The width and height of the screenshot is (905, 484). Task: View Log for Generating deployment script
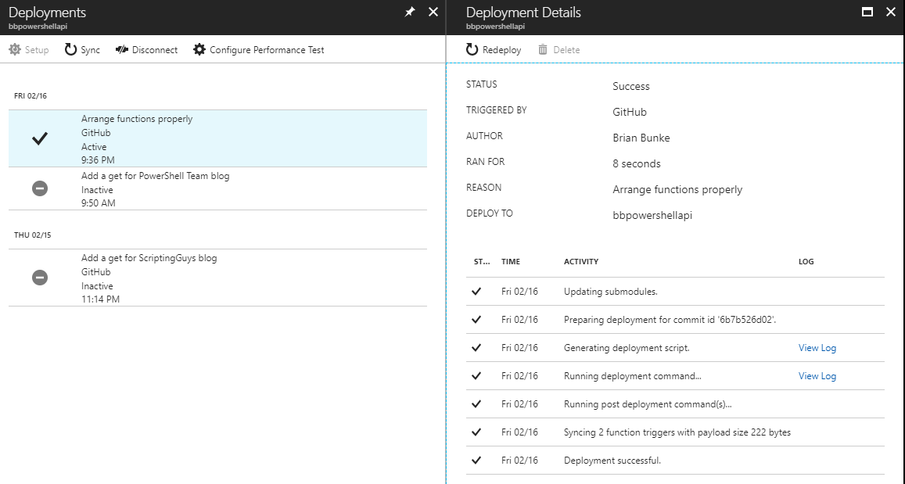tap(817, 347)
